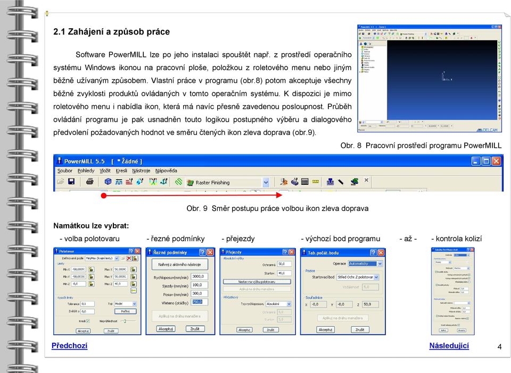Toggle Přeskládej dráhy checkbox in collision dialog
511x373 pixels.
[x=469, y=282]
